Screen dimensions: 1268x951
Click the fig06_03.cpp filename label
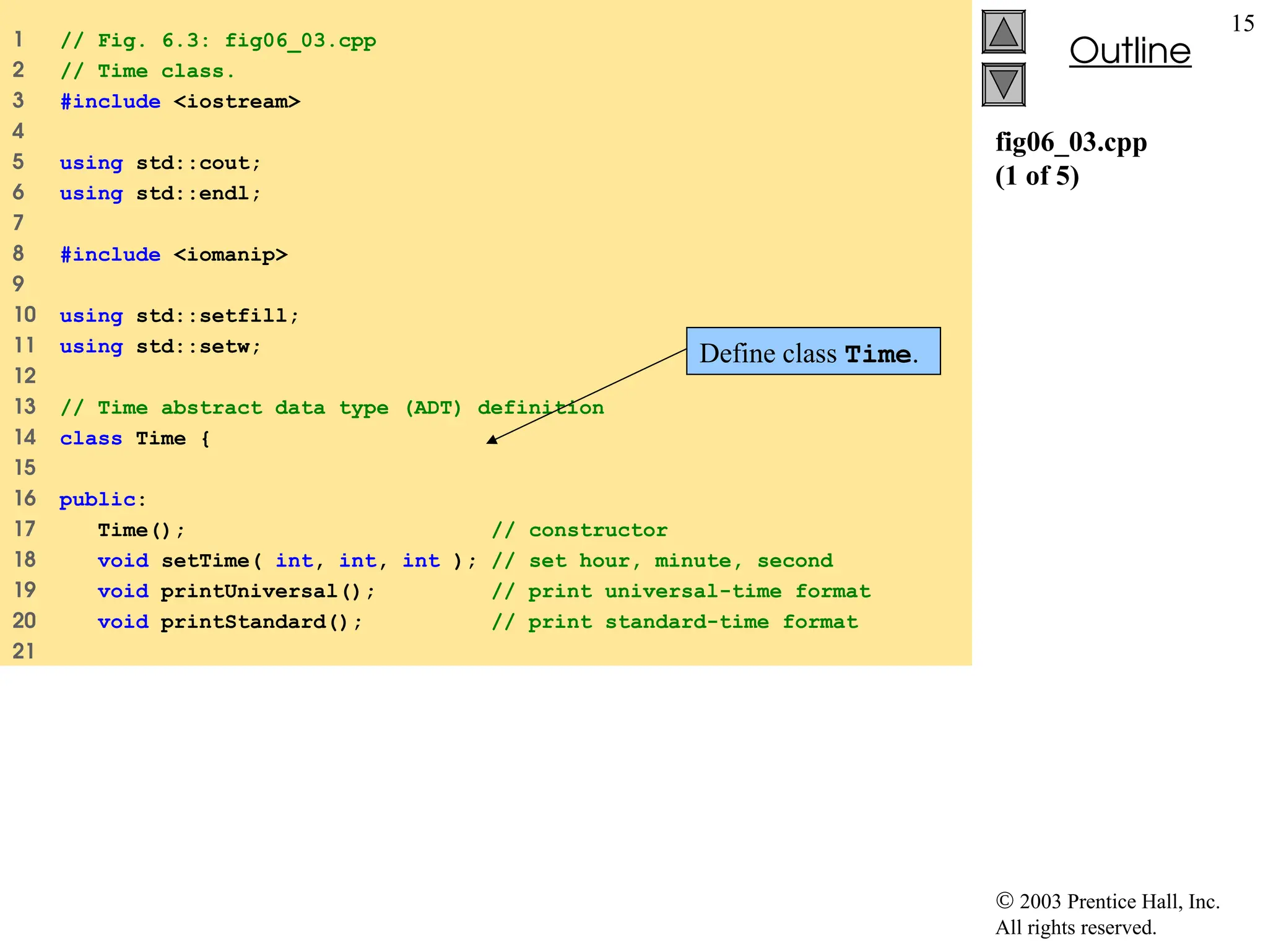(1070, 142)
